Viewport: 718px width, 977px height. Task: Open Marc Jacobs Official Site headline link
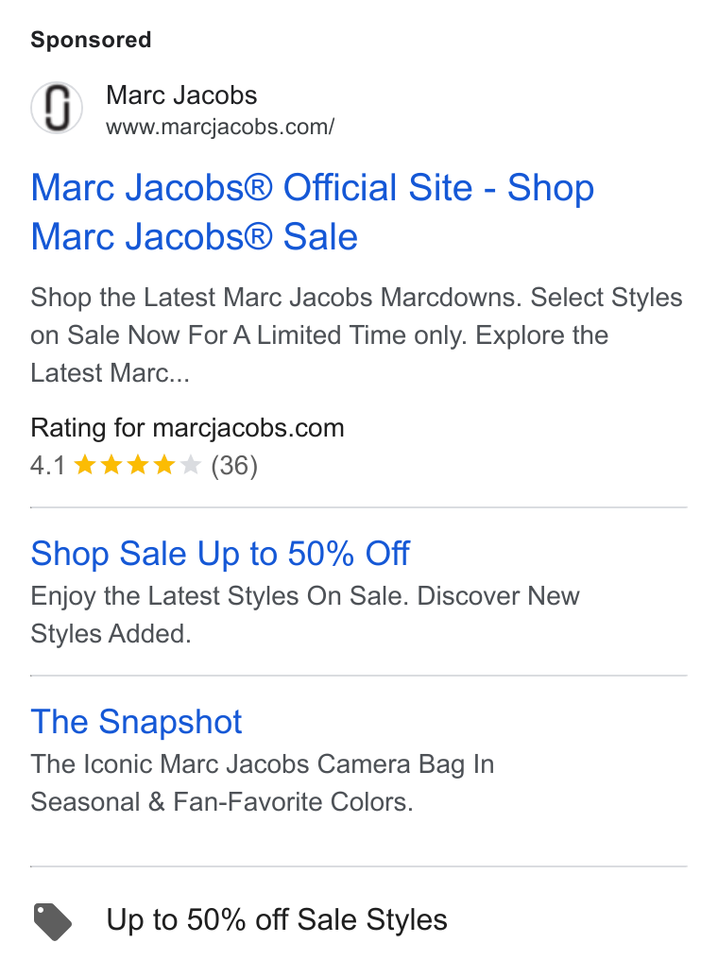[313, 212]
